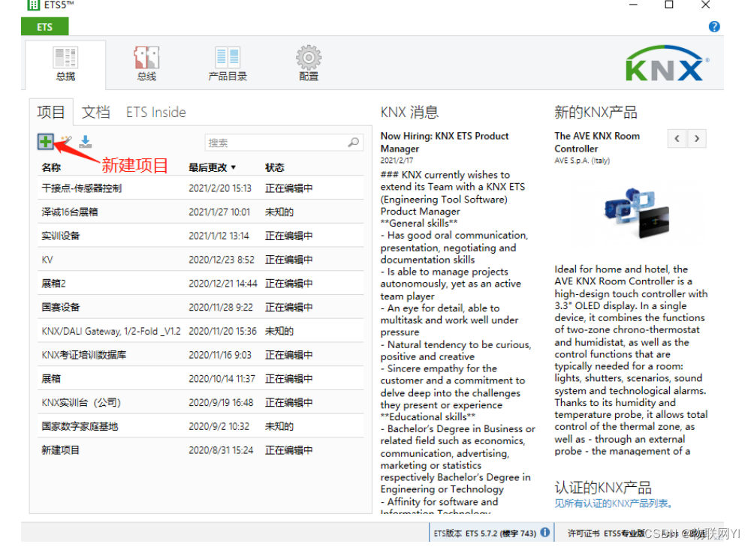Sort by the 最后更改 column dropdown arrow
The height and width of the screenshot is (547, 751).
(x=234, y=167)
